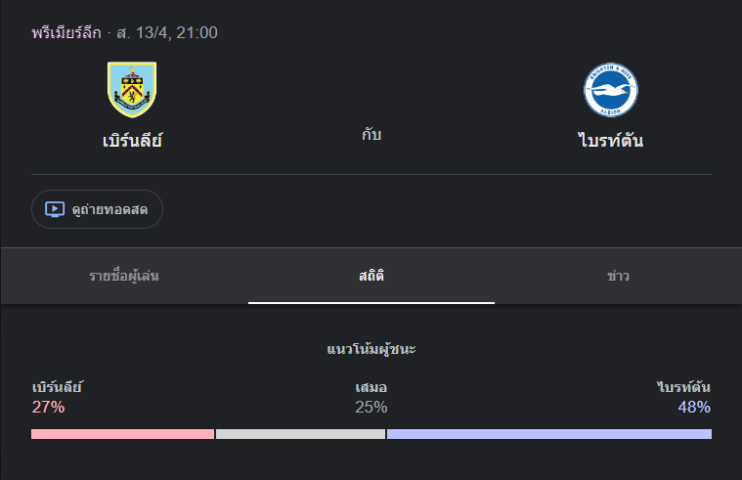Click the lavender Brighton probability bar

pyautogui.click(x=549, y=434)
